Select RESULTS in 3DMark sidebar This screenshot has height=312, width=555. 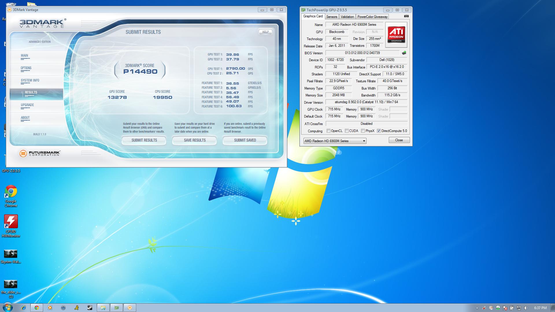point(36,94)
